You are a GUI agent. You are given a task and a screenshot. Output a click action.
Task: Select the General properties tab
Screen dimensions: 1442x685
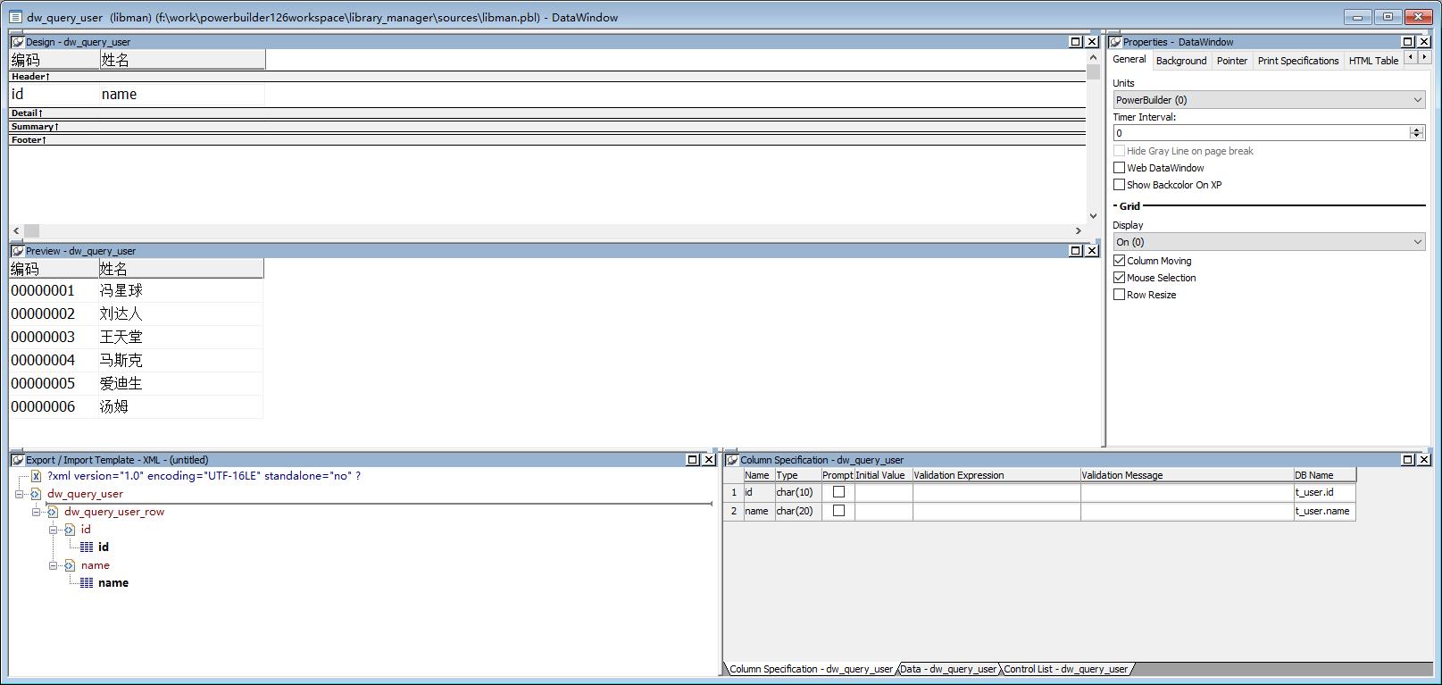tap(1129, 59)
